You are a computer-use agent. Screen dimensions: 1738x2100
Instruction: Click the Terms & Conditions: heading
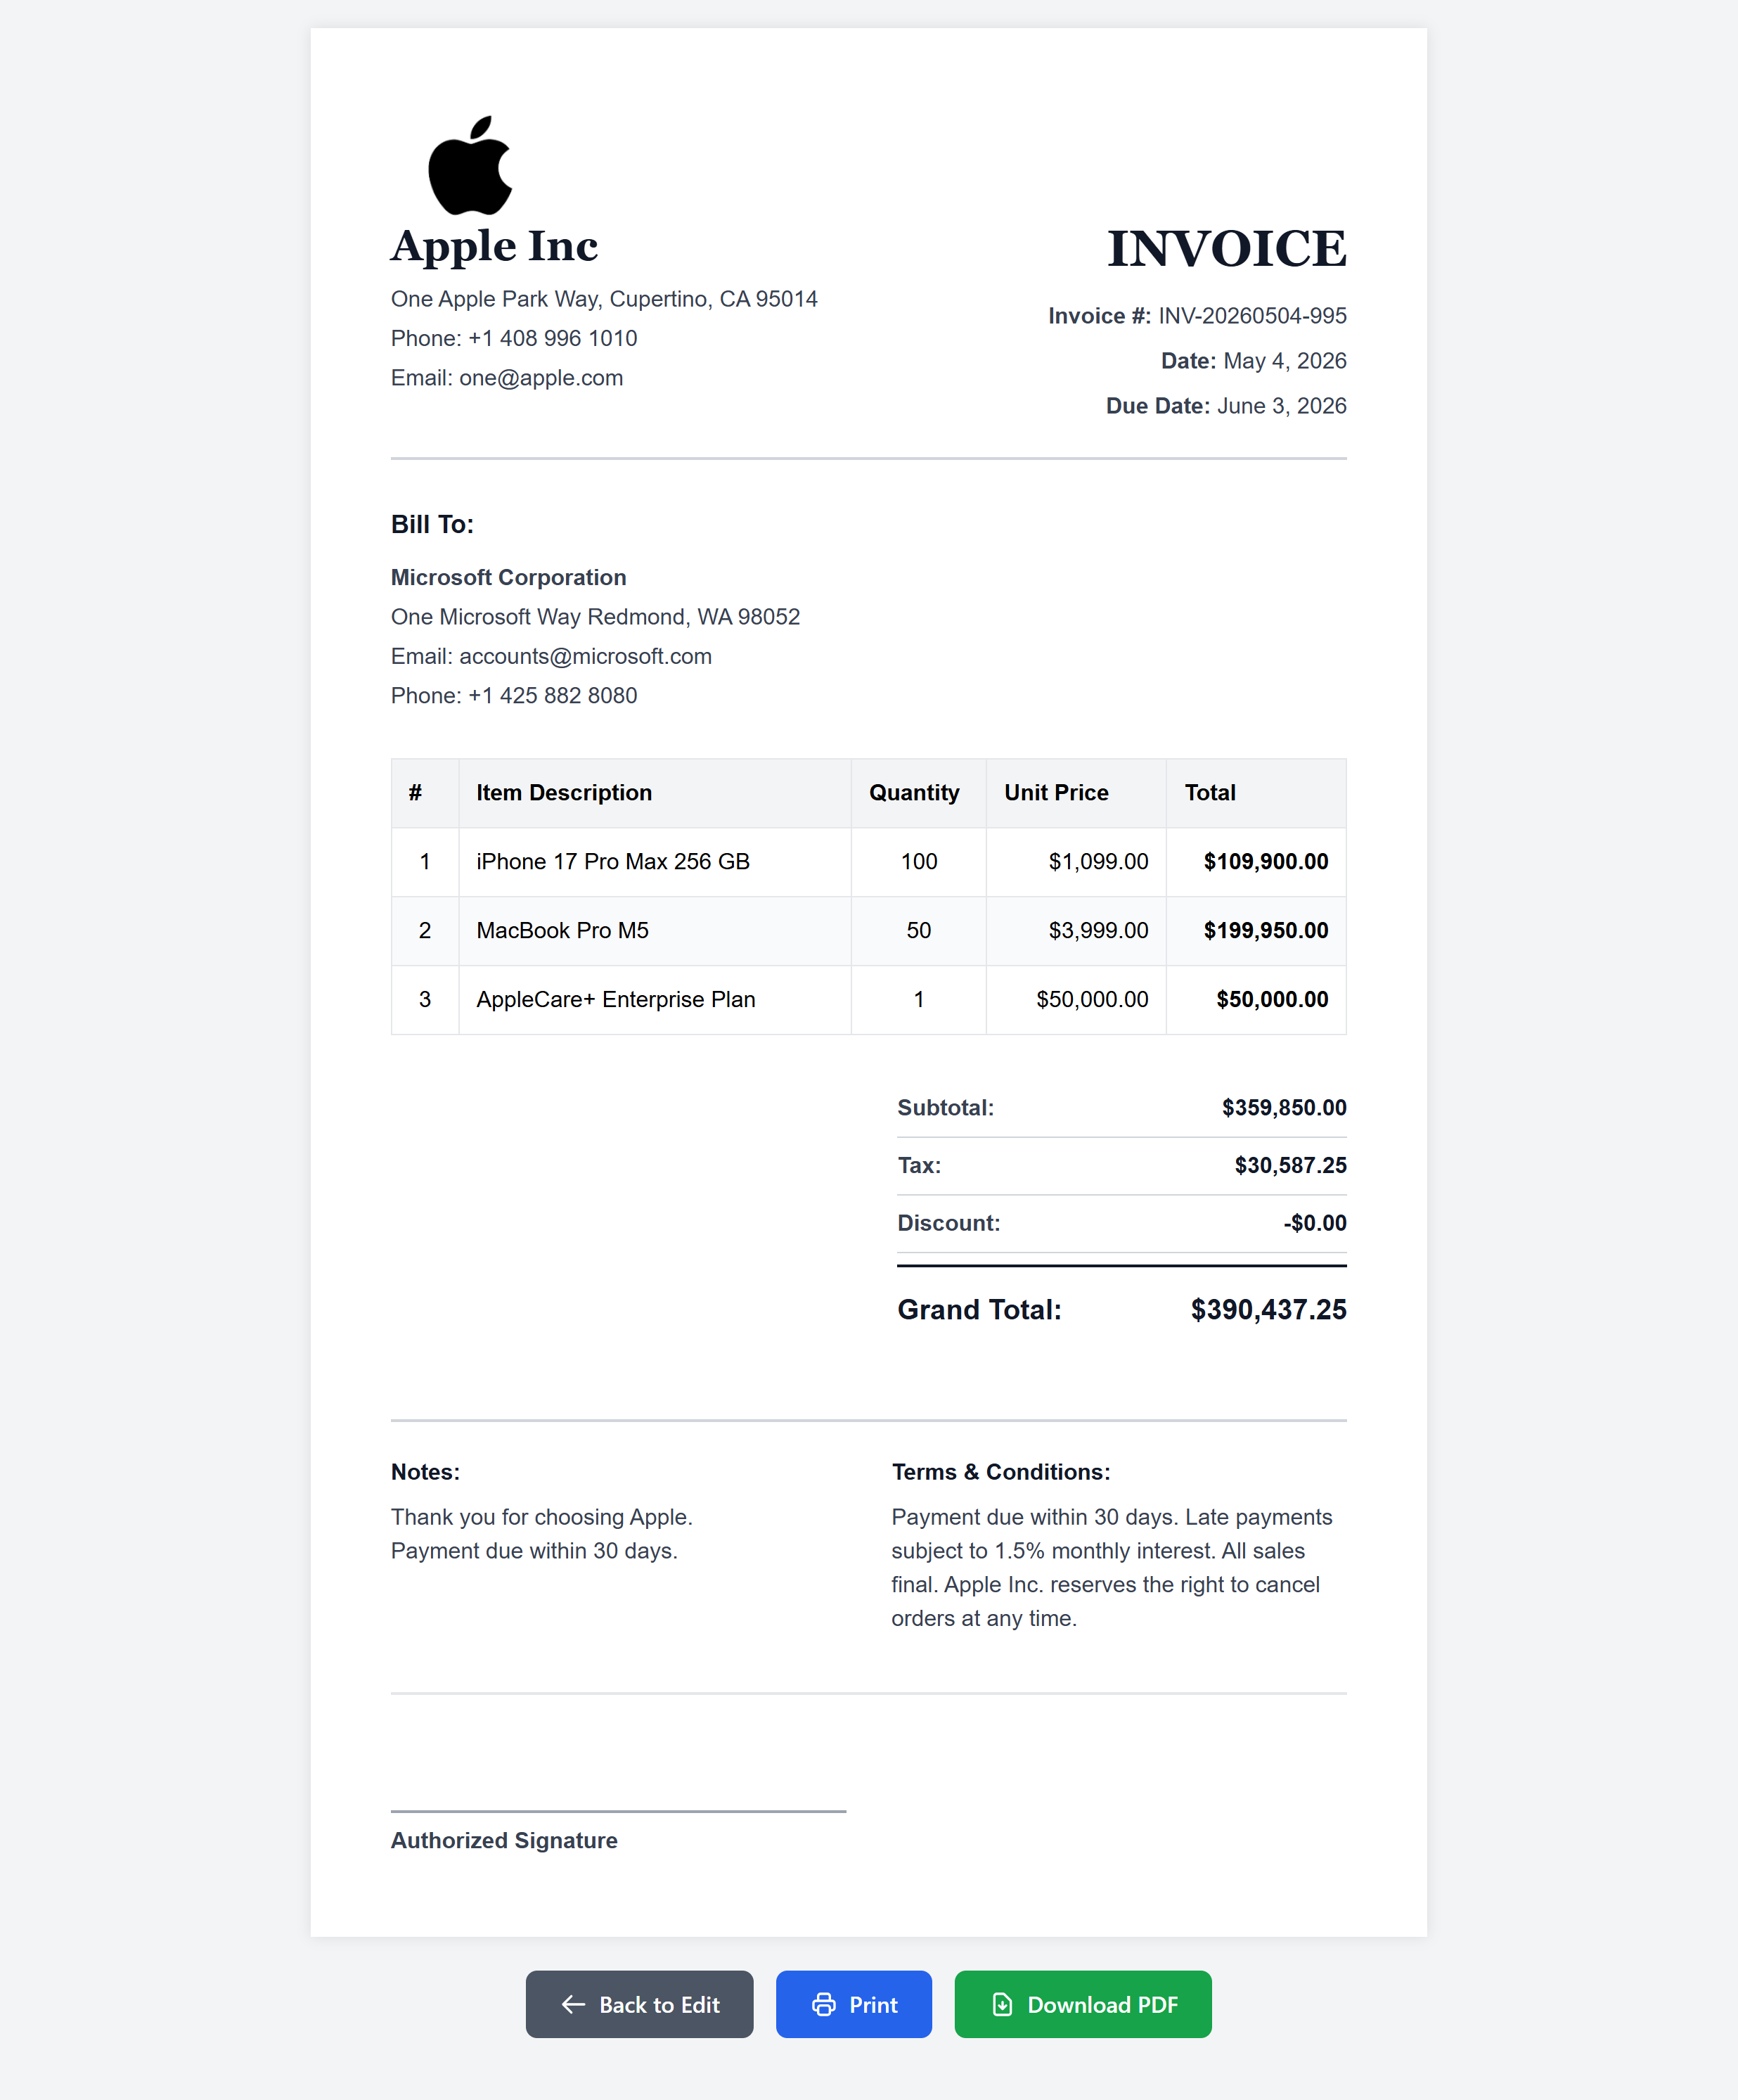(1000, 1472)
